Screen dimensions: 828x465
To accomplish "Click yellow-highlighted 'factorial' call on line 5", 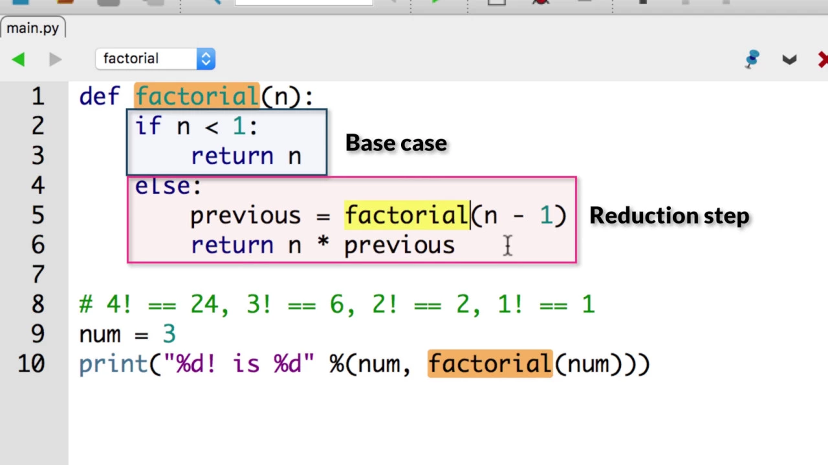I will pos(407,216).
